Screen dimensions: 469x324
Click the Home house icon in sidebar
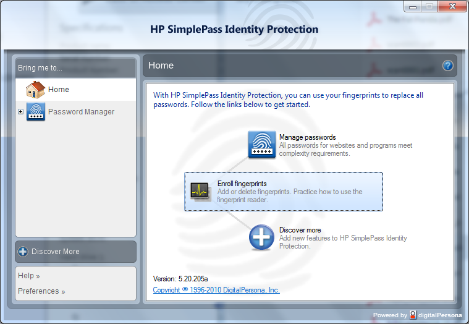click(35, 90)
